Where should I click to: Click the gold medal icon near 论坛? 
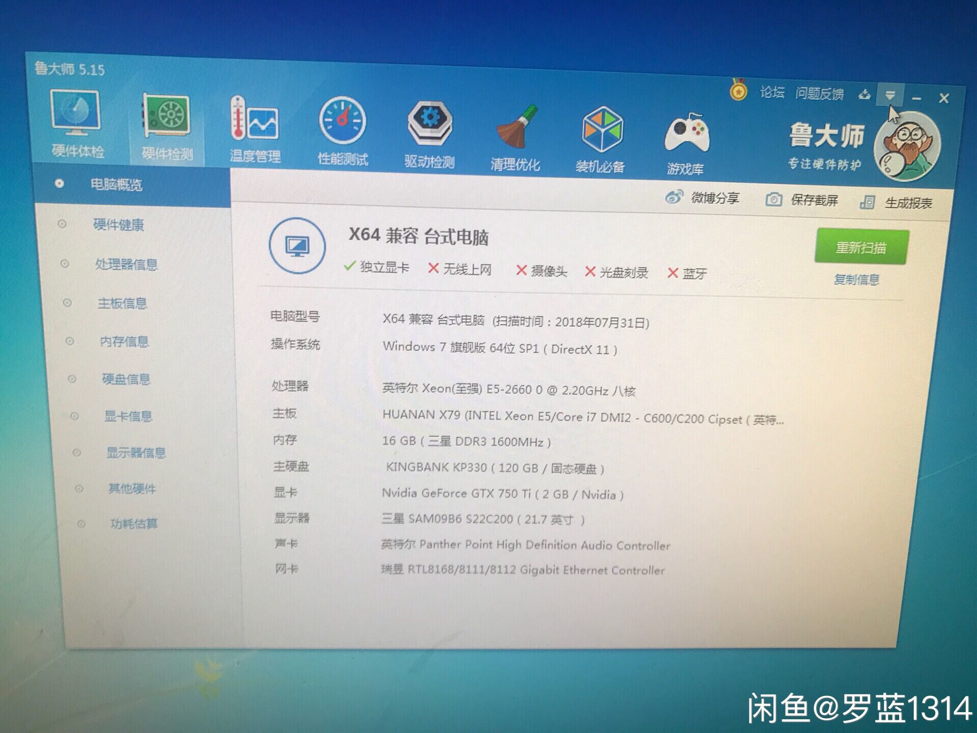(x=738, y=91)
